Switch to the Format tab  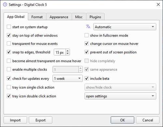pyautogui.click(x=37, y=17)
